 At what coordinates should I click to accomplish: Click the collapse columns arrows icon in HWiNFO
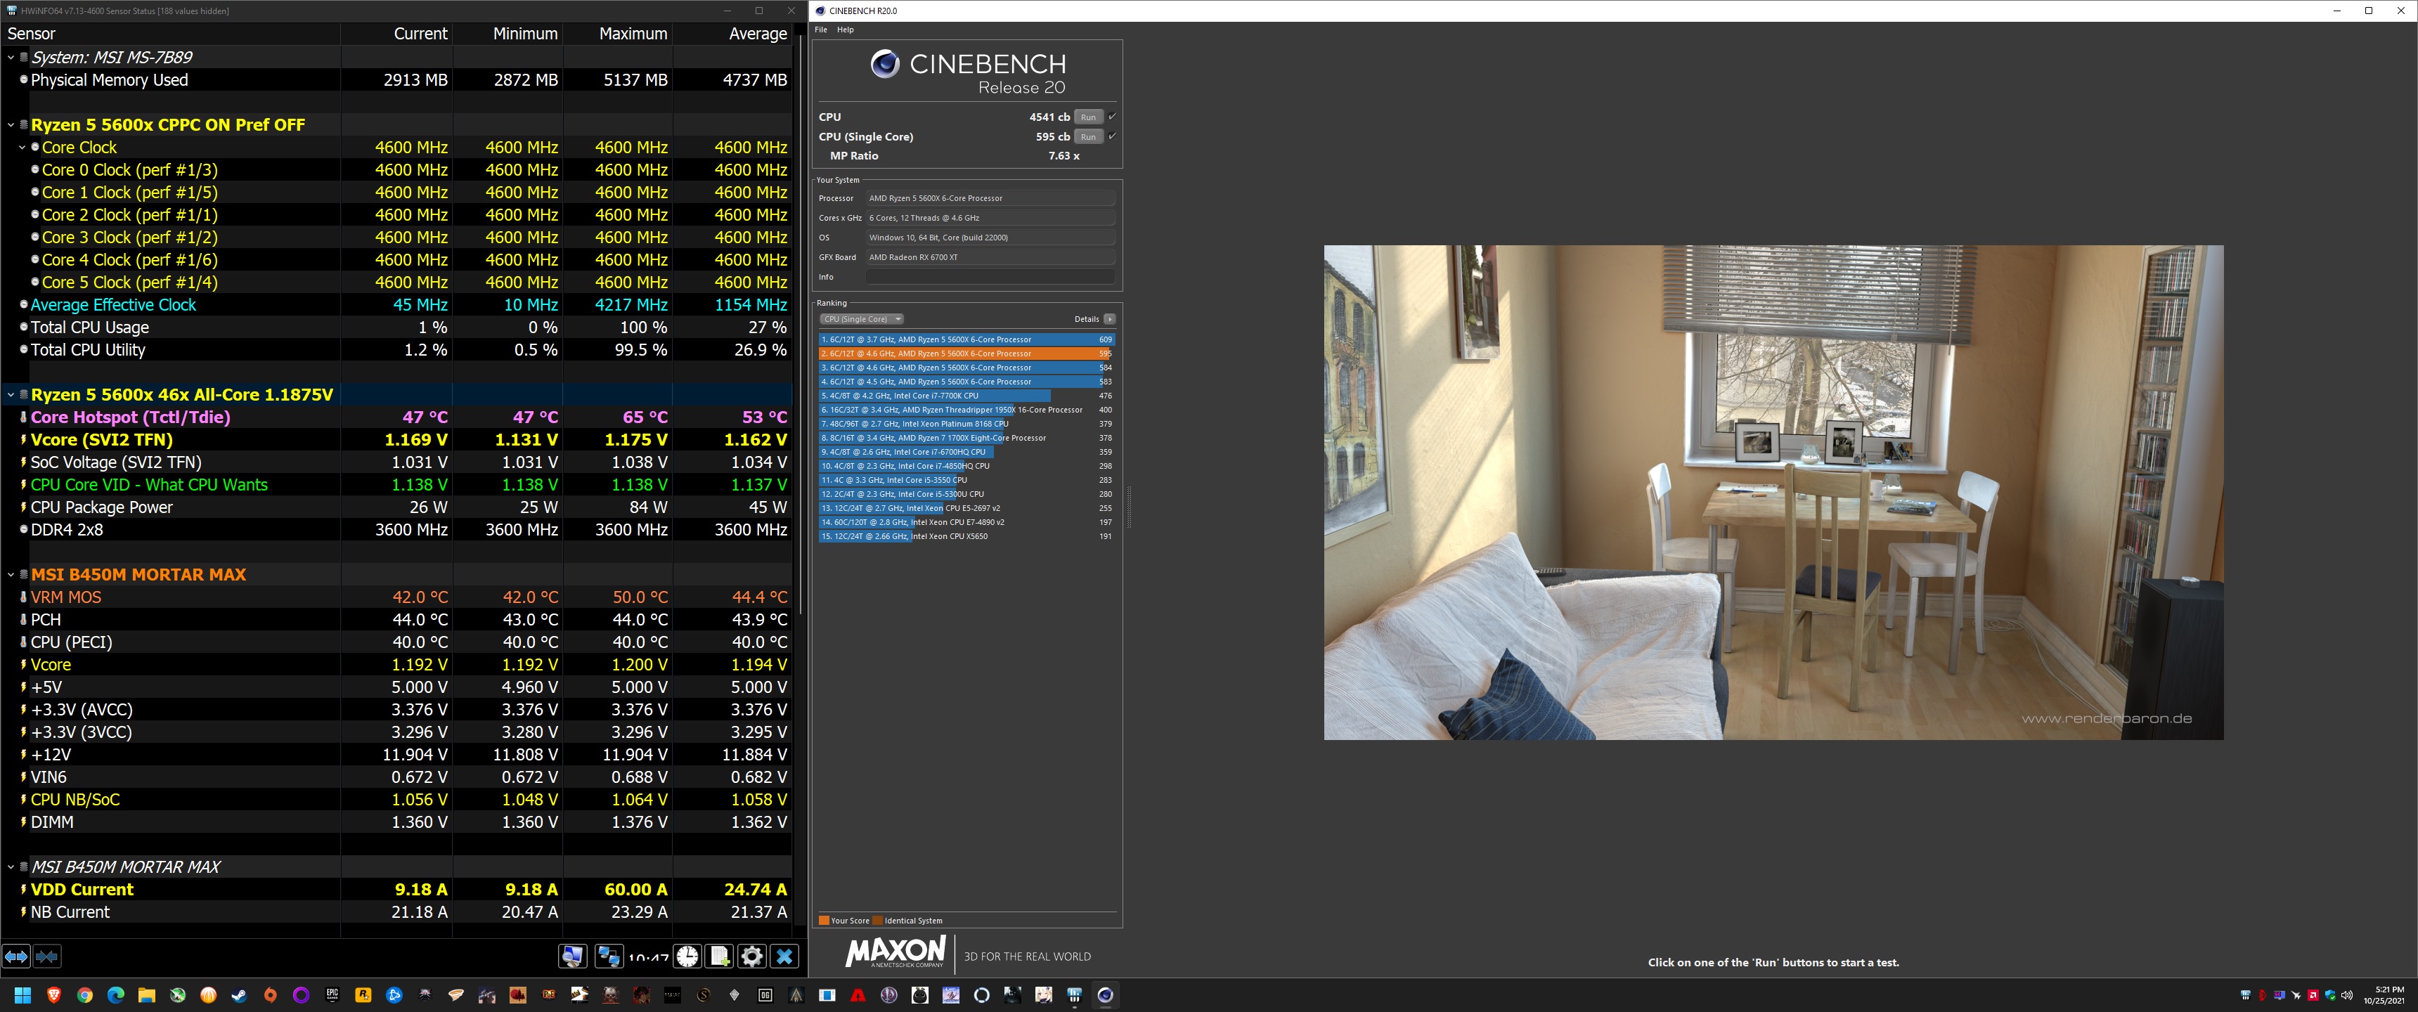47,956
